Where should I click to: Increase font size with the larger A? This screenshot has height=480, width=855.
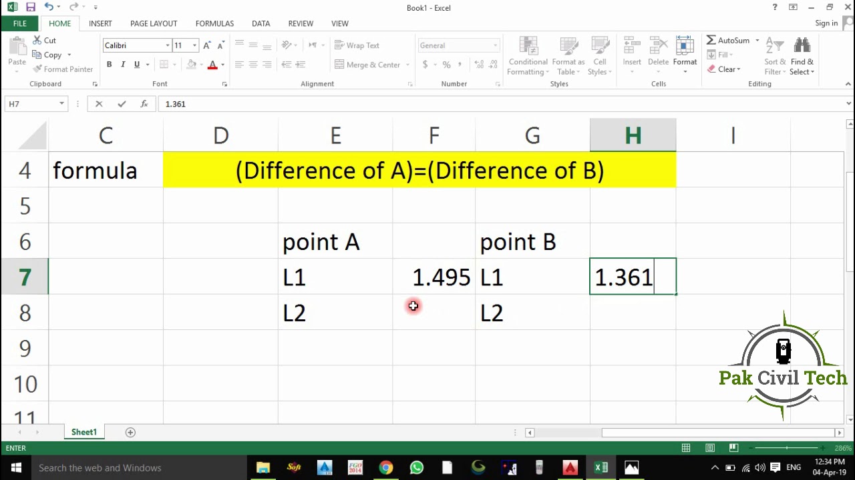tap(207, 45)
